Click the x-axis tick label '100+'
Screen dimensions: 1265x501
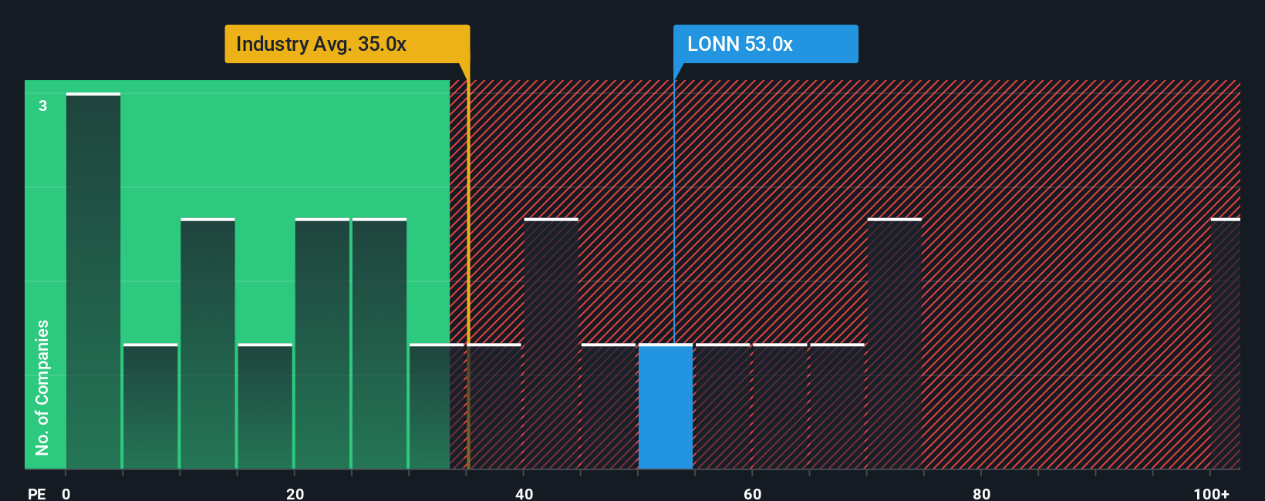(x=1212, y=493)
